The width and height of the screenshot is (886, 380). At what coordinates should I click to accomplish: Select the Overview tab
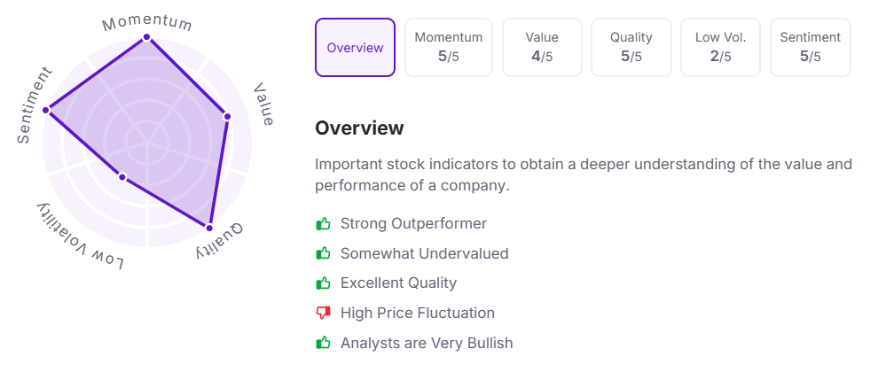[x=355, y=48]
